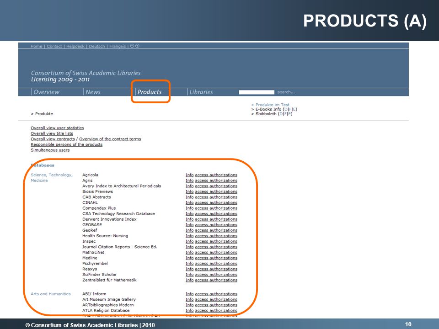Open access authorizations for CAB Abstracts

coord(216,197)
